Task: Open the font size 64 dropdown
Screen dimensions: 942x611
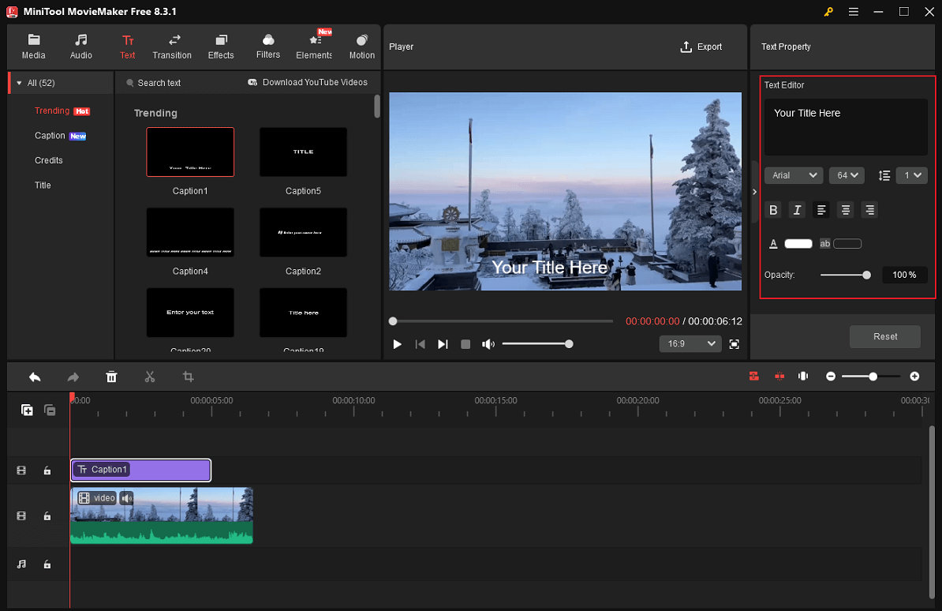Action: tap(847, 174)
